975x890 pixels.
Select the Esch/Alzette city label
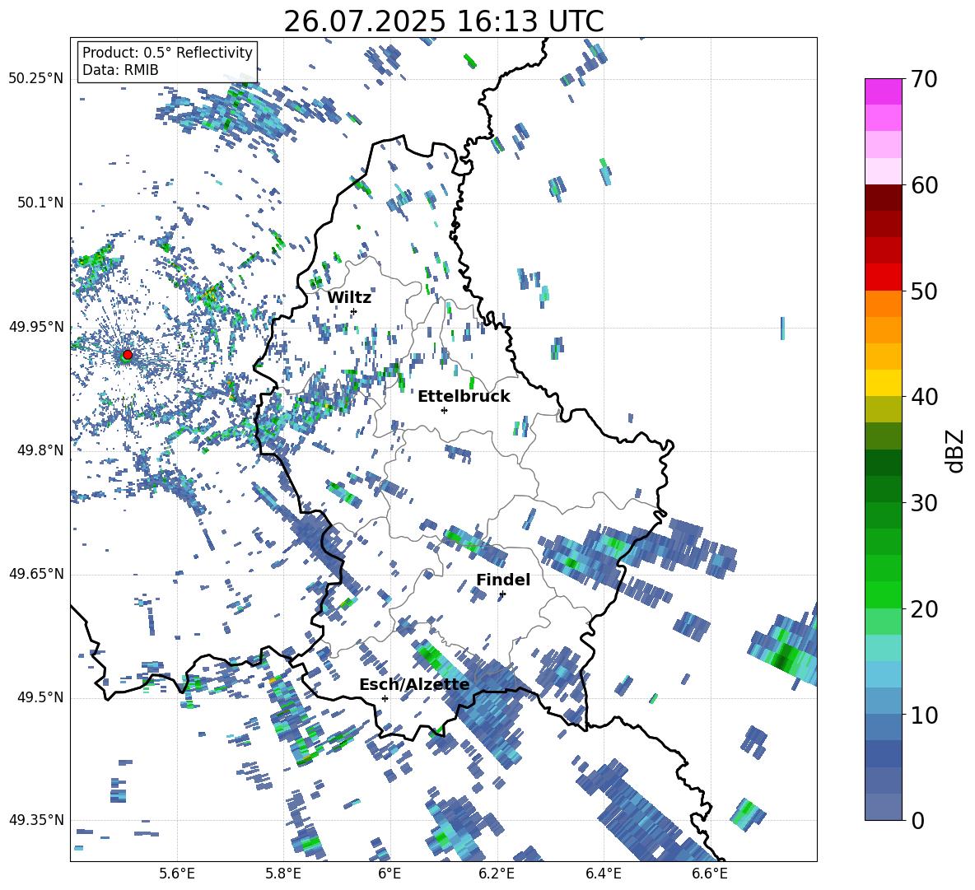pos(414,685)
